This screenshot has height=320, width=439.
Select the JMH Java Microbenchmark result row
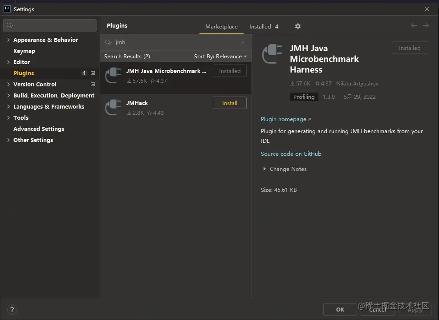pos(175,78)
